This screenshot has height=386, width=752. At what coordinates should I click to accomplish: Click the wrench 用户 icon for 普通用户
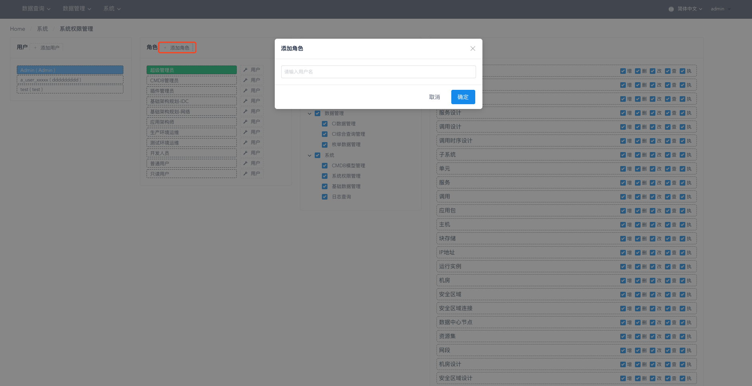pyautogui.click(x=252, y=163)
